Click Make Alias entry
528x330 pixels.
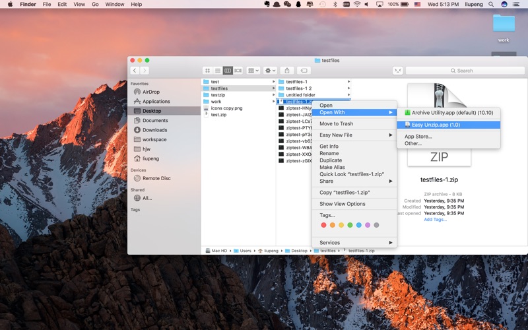tap(354, 167)
